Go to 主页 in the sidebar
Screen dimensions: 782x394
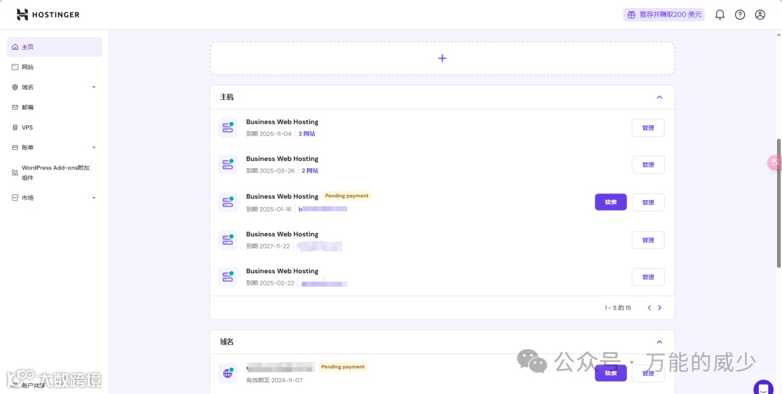54,47
